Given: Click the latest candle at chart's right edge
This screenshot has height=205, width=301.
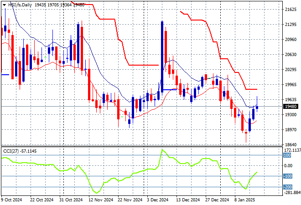Looking at the screenshot, I should tap(257, 107).
